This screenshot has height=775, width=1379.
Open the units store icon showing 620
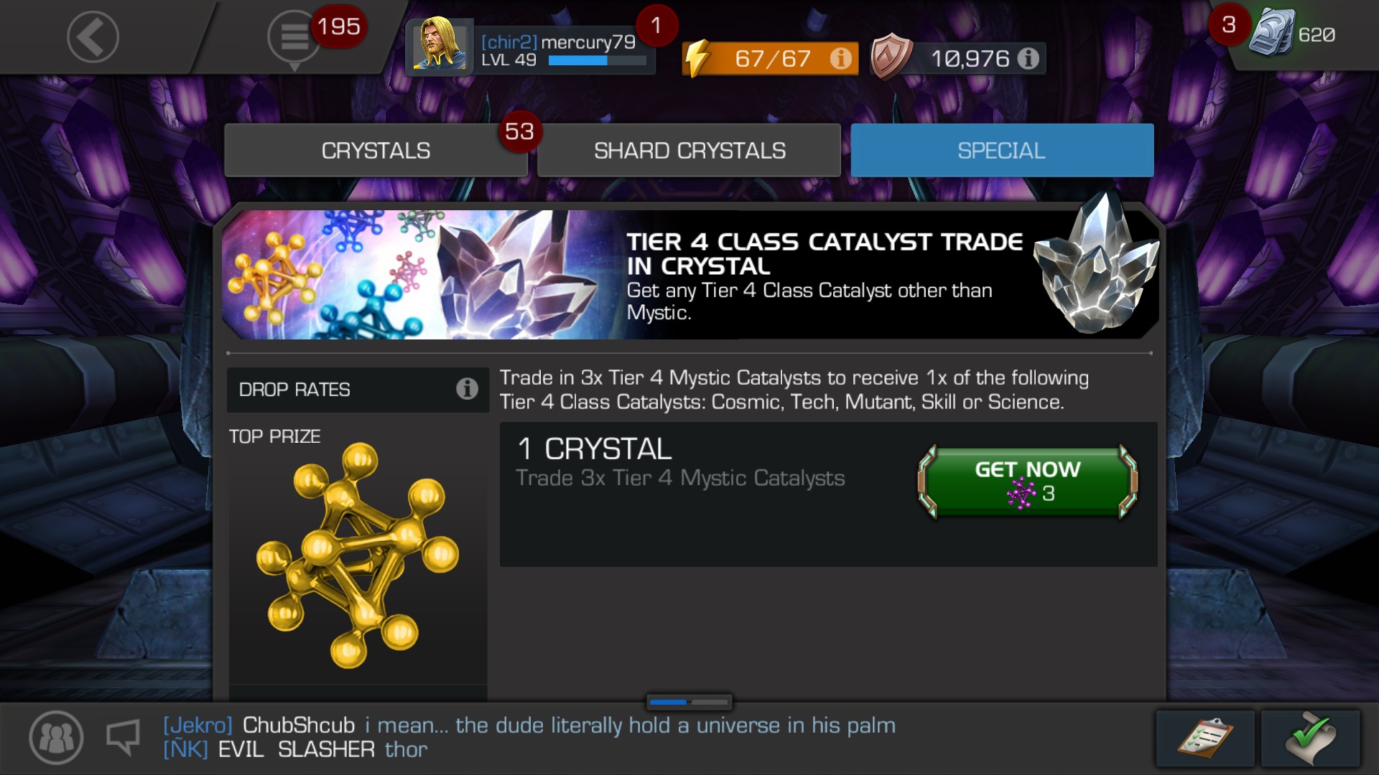pos(1273,33)
